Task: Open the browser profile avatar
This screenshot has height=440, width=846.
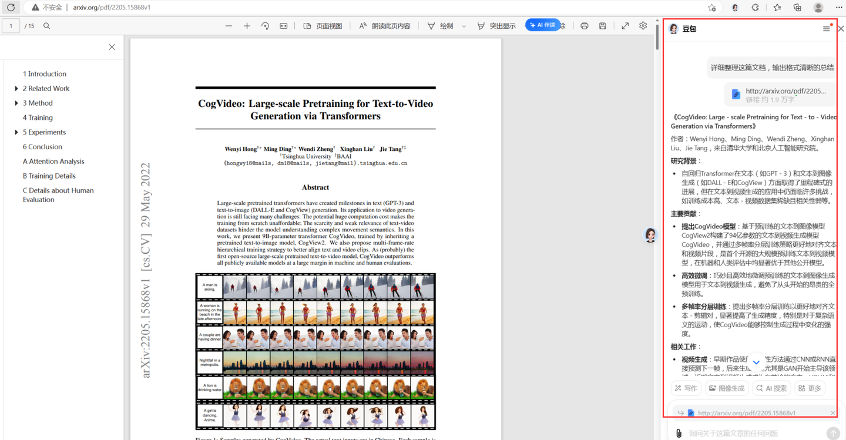Action: tap(818, 8)
